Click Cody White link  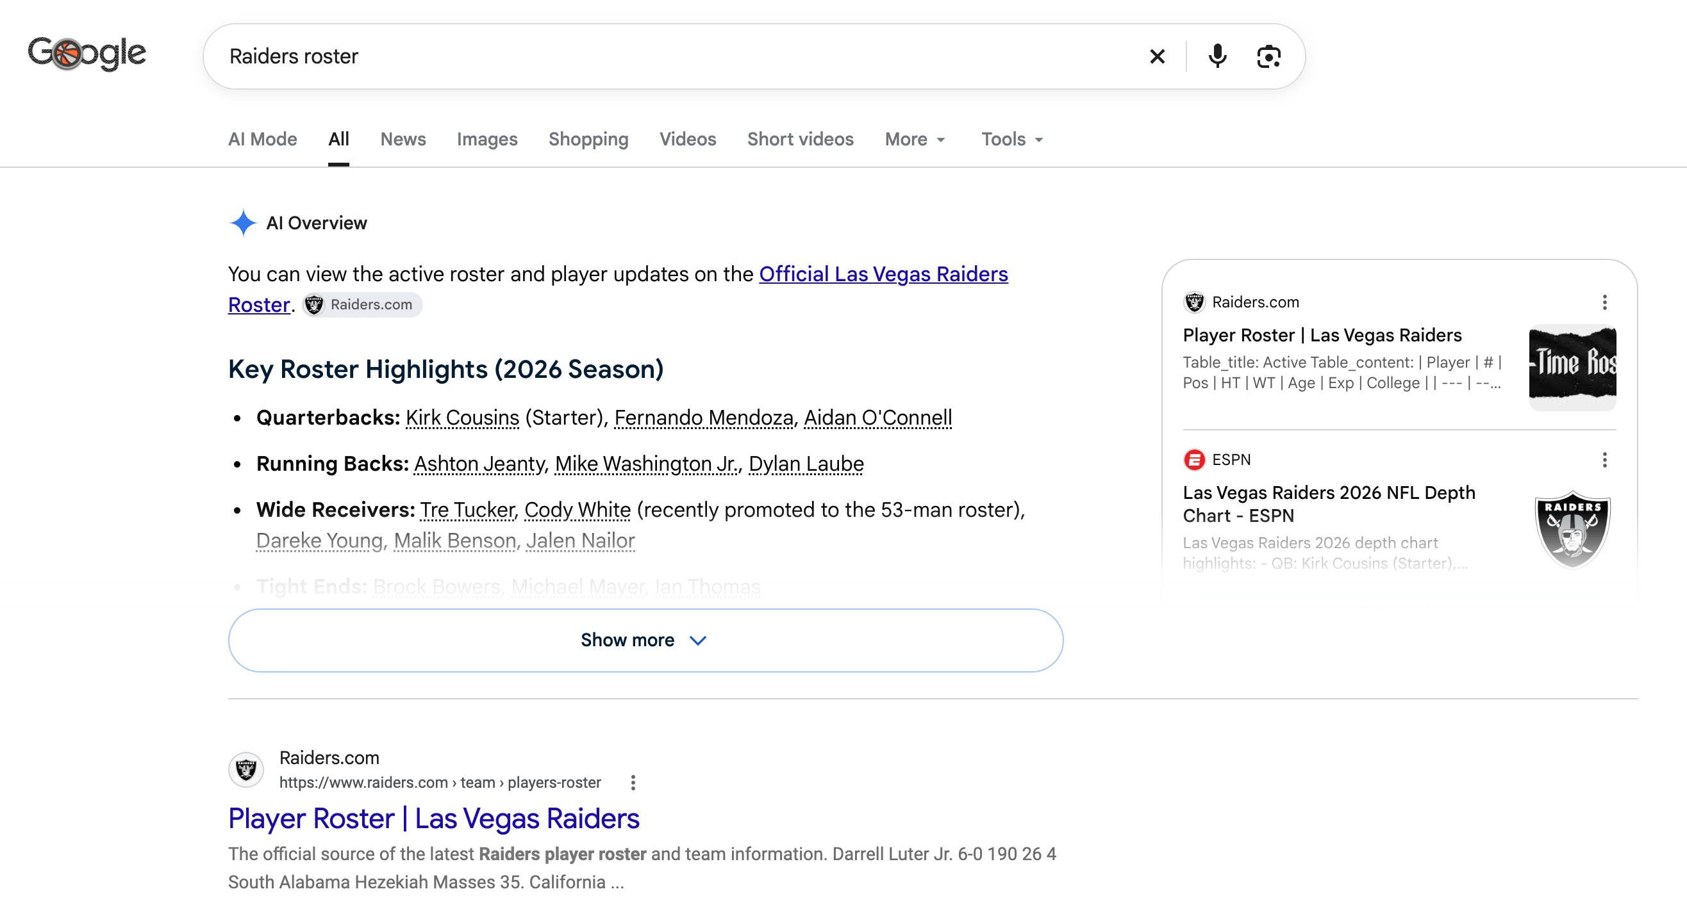coord(578,510)
